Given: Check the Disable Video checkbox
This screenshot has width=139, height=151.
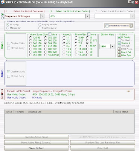Looking at the screenshot, I should pyautogui.click(x=9, y=43).
